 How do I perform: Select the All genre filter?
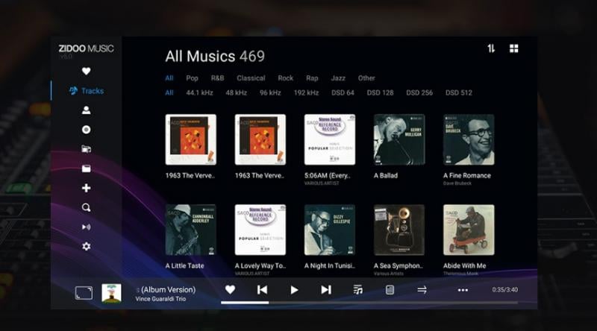tap(169, 78)
